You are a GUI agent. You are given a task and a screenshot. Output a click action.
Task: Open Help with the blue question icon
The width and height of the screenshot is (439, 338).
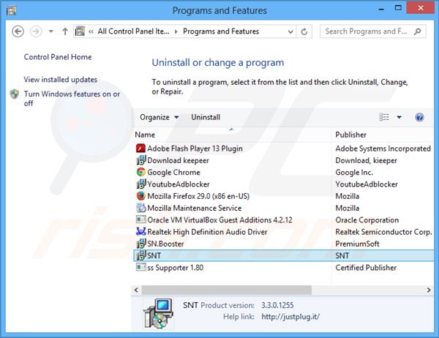tap(419, 117)
